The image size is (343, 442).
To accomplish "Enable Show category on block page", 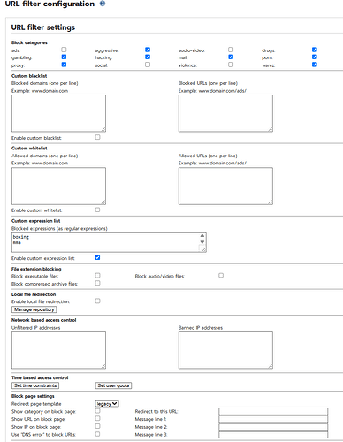I will coord(97,411).
